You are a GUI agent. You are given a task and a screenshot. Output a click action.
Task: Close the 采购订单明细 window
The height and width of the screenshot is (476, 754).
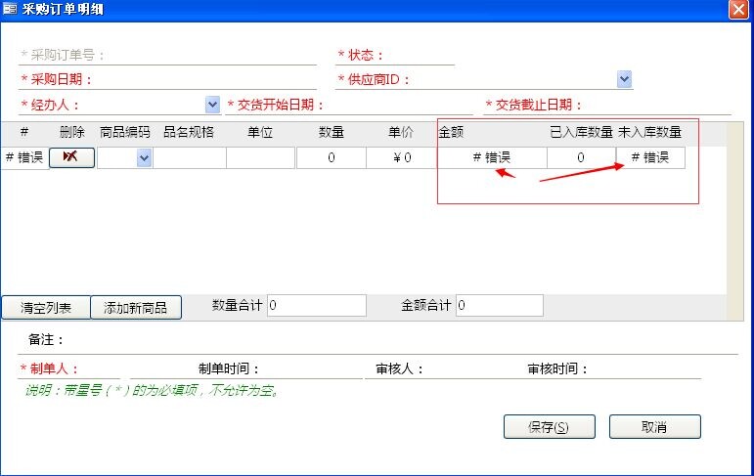pyautogui.click(x=738, y=10)
